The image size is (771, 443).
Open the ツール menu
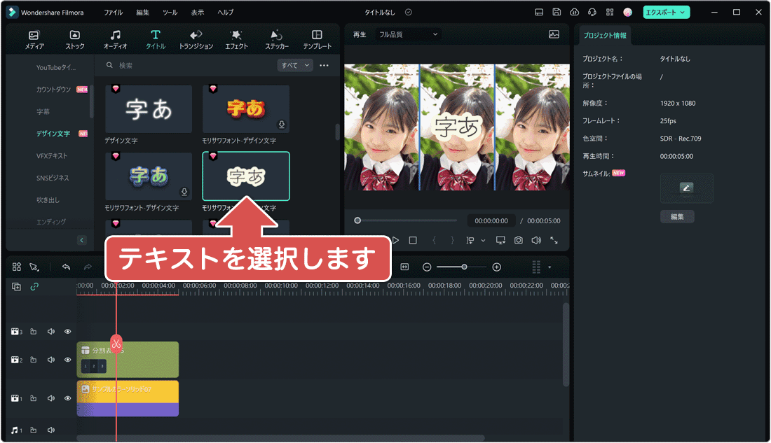point(172,12)
